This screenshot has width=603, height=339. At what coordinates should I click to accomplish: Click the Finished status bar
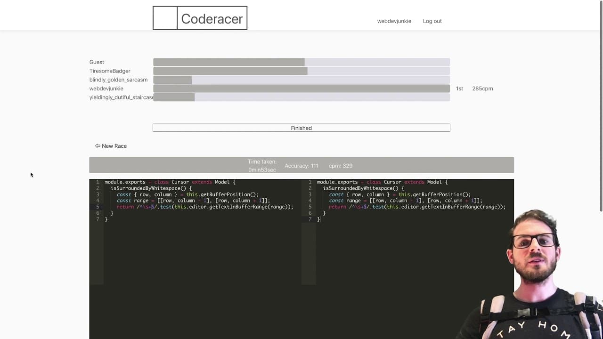click(301, 128)
